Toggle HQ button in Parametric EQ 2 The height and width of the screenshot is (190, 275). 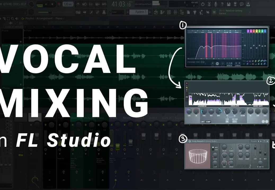point(217,64)
